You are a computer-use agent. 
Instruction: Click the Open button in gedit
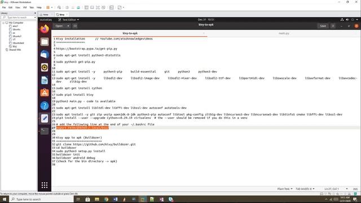point(59,26)
